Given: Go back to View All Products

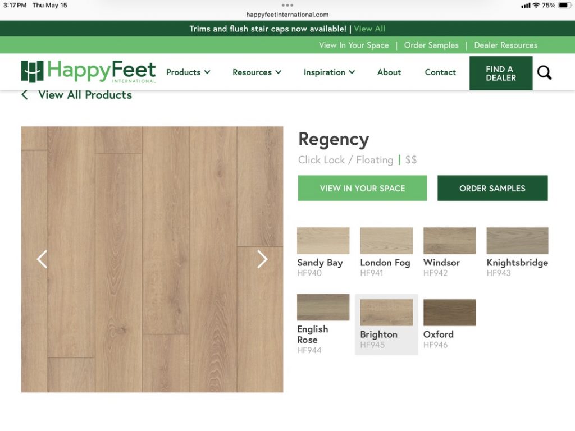Looking at the screenshot, I should (85, 95).
